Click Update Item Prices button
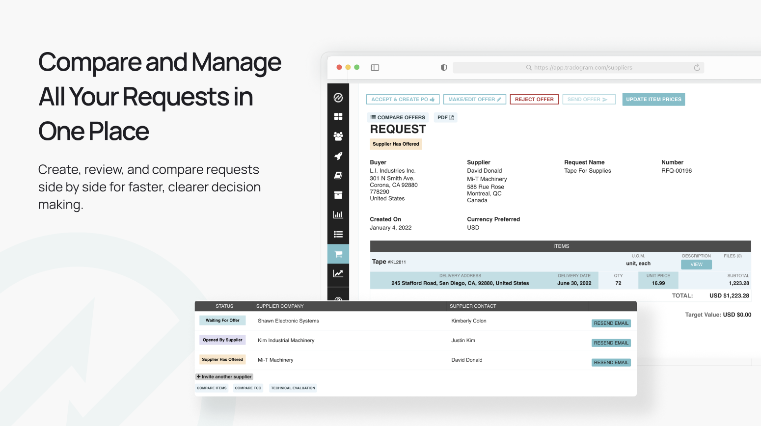This screenshot has height=426, width=761. [653, 100]
